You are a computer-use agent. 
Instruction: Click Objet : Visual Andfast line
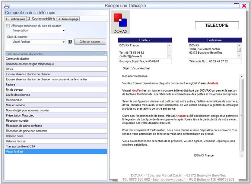coord(136,68)
